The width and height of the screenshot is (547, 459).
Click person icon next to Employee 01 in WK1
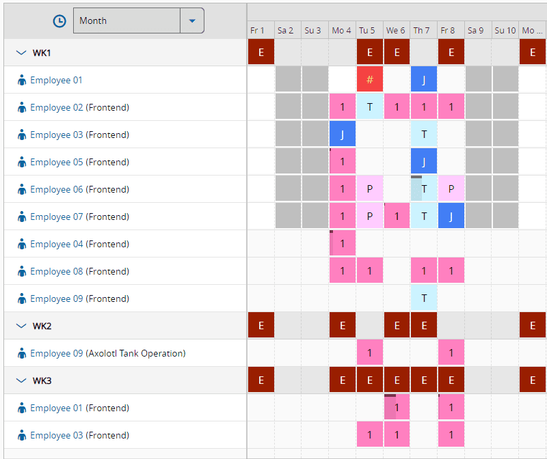[22, 80]
